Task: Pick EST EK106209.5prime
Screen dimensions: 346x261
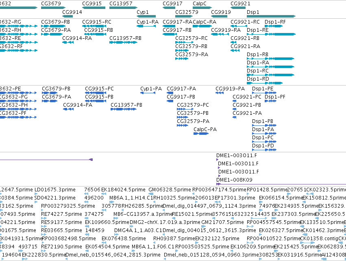Action: 232,251
